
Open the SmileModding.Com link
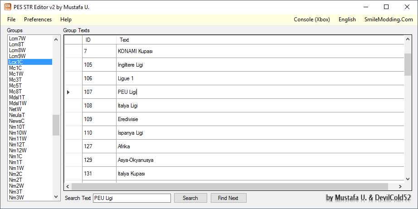(x=389, y=19)
